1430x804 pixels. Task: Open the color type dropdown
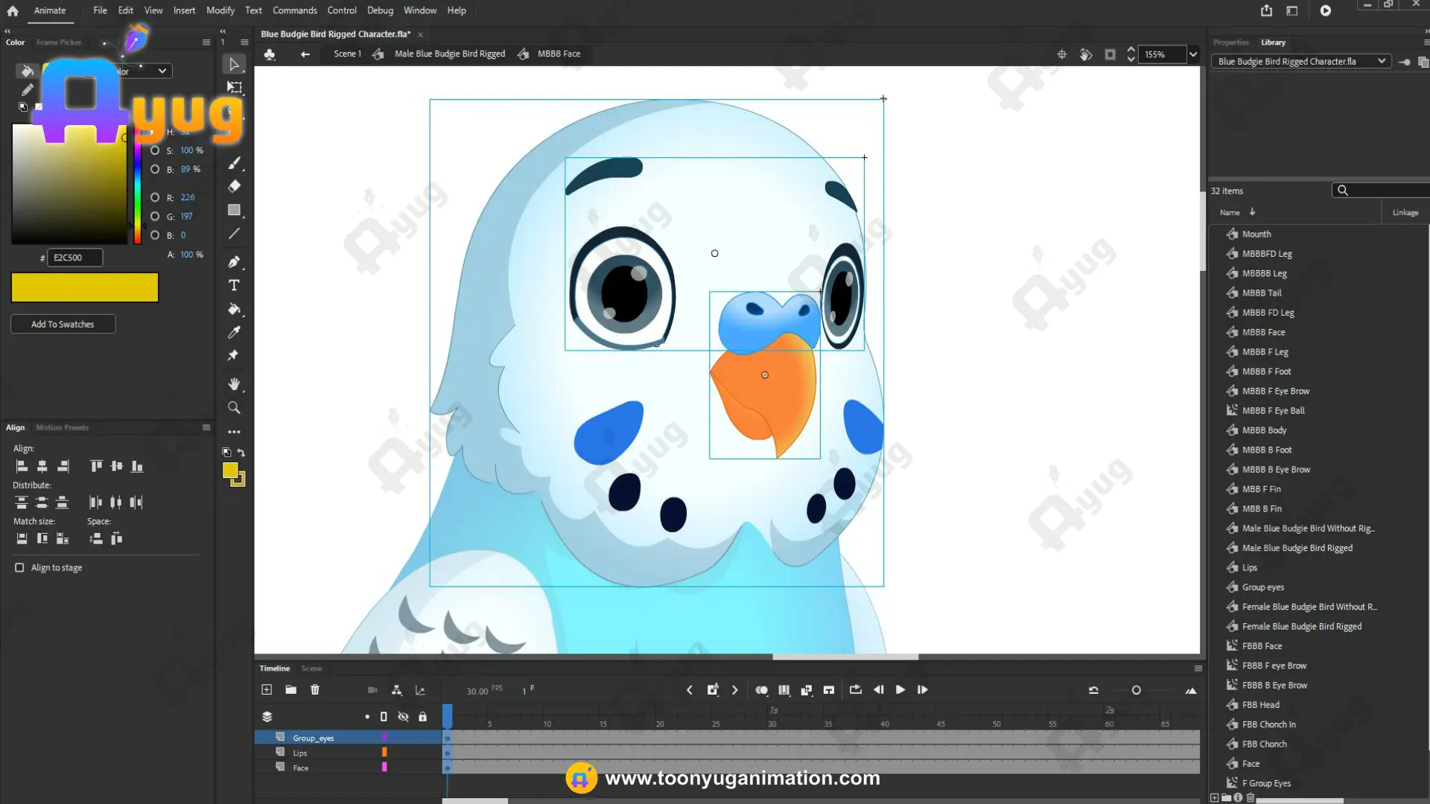pyautogui.click(x=162, y=71)
